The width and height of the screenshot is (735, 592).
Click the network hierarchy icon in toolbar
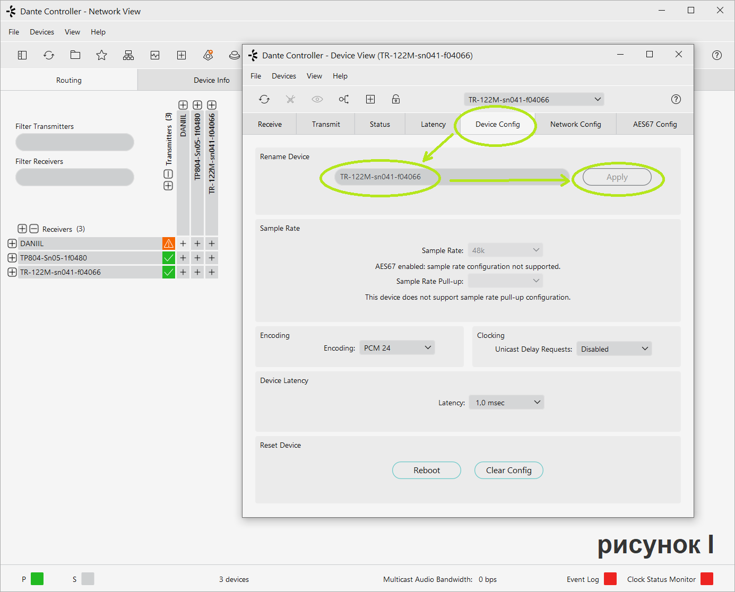pos(128,55)
